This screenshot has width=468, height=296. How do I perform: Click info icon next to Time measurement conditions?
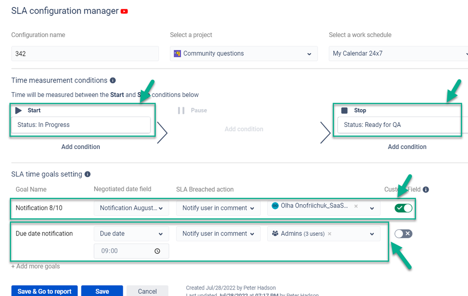112,80
